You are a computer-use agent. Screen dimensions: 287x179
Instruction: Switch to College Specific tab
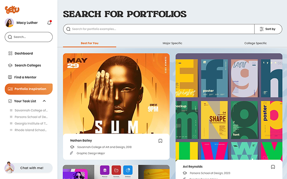[x=256, y=43]
